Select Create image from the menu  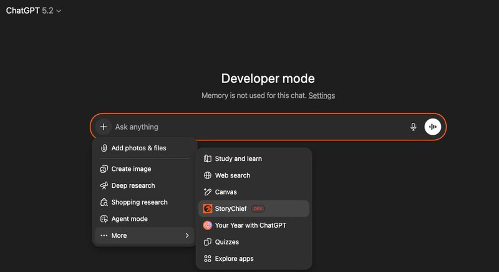point(145,169)
